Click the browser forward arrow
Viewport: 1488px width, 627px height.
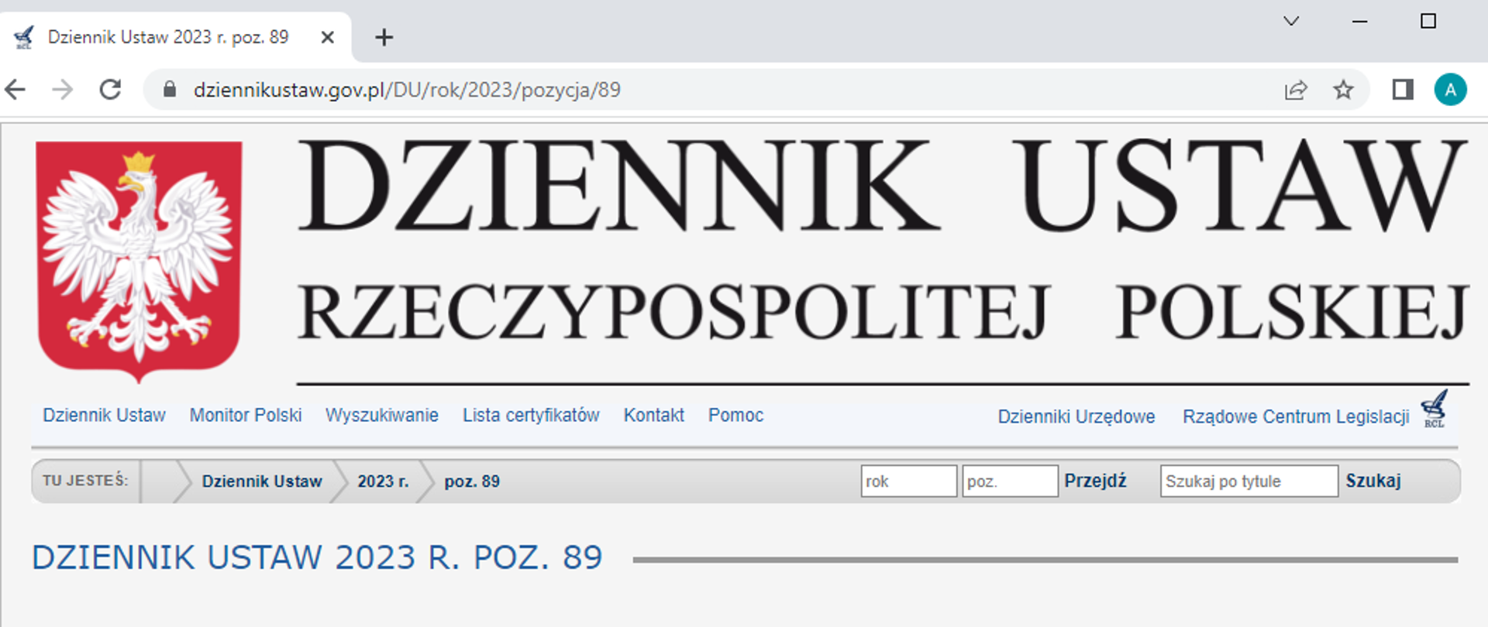[63, 90]
